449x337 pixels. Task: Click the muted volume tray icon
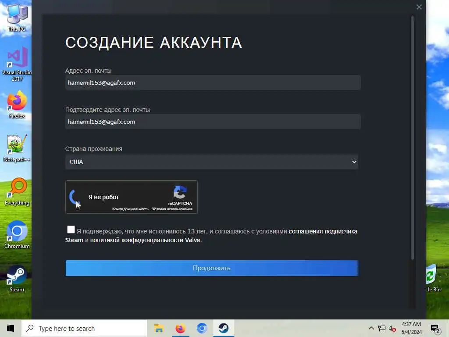point(392,328)
